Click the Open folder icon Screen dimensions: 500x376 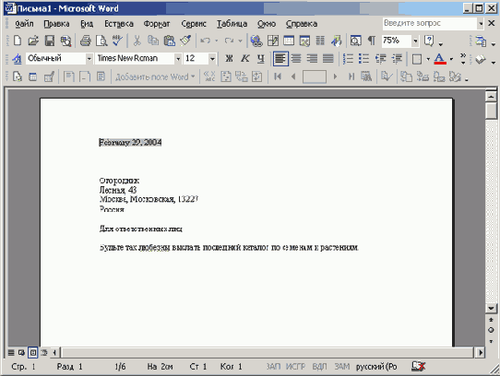click(33, 41)
